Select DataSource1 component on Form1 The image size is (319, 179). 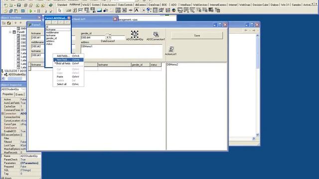pos(108,36)
